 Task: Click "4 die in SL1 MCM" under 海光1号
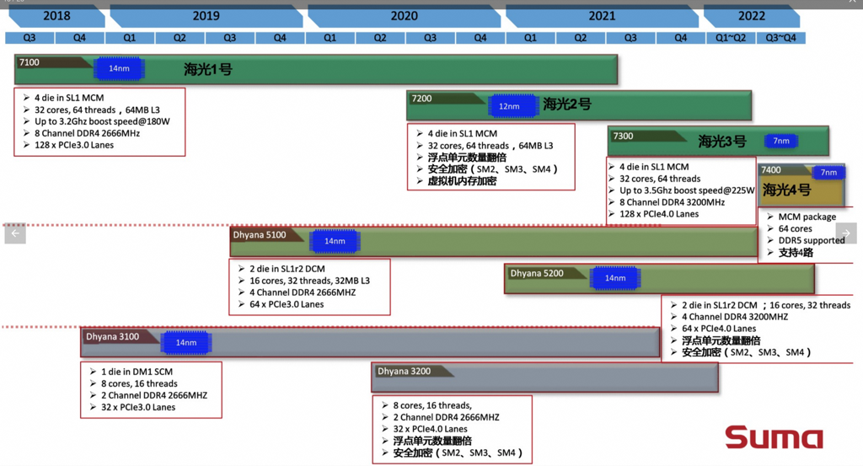[69, 98]
